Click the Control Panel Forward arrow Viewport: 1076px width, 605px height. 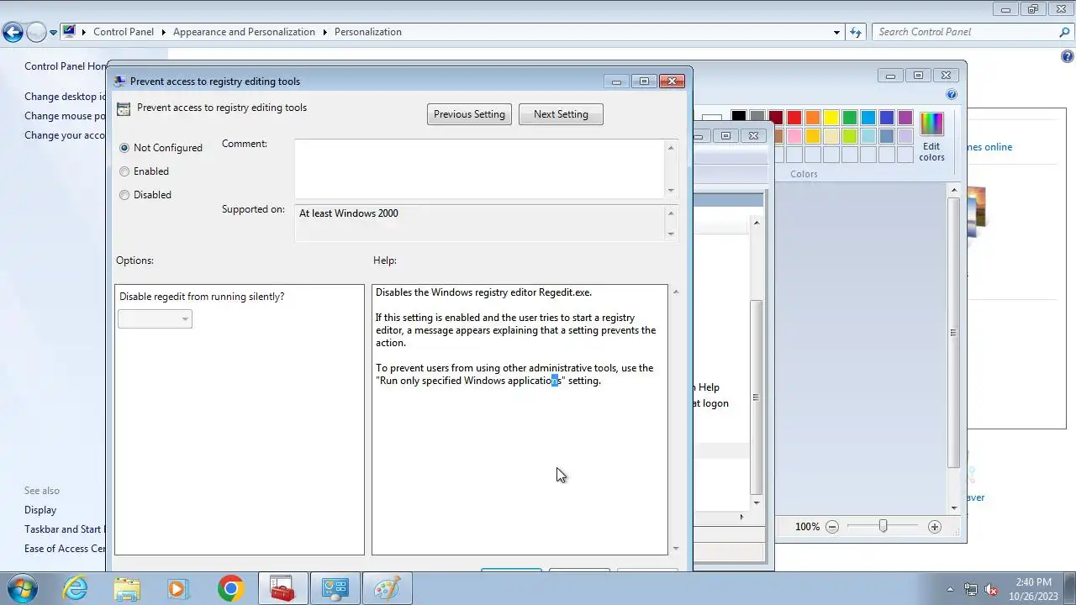(36, 33)
